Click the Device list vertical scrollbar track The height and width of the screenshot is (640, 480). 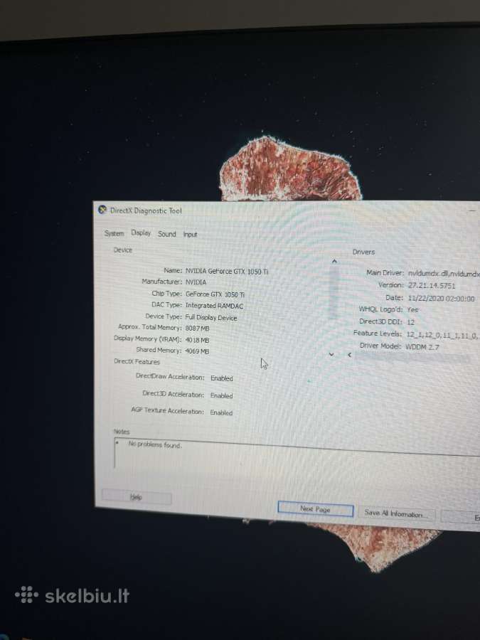tap(334, 308)
